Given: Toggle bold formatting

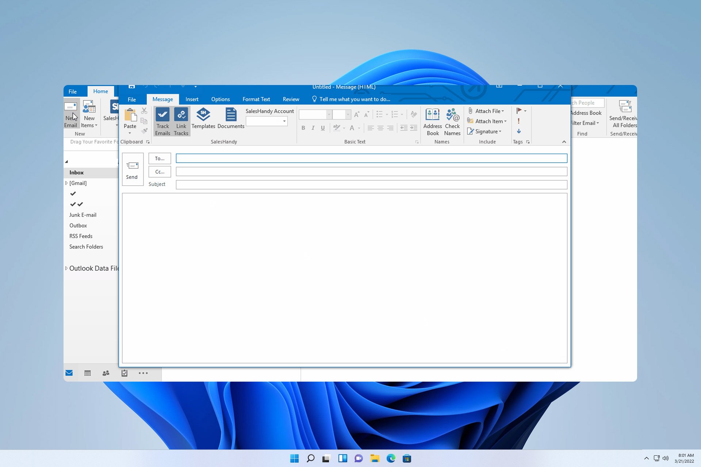Looking at the screenshot, I should 303,128.
